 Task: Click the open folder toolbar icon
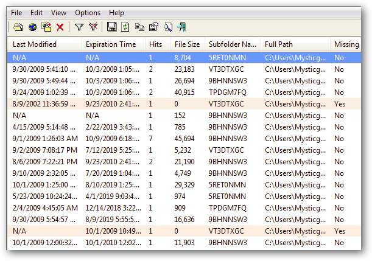click(x=18, y=27)
